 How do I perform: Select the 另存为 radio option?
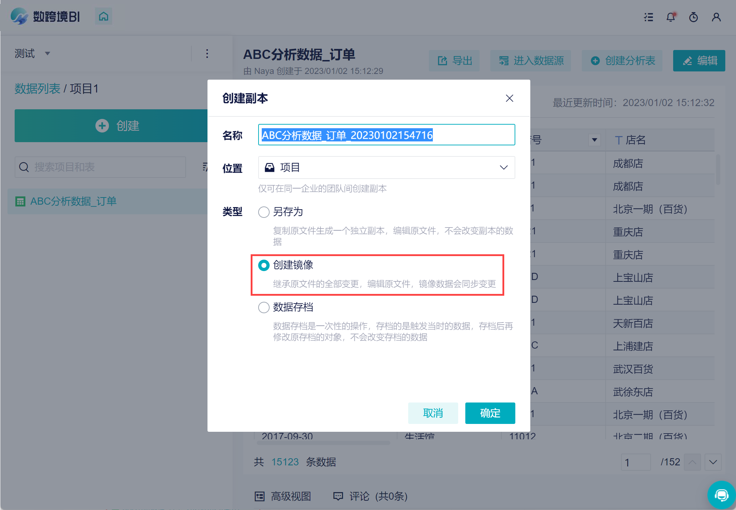(x=264, y=212)
